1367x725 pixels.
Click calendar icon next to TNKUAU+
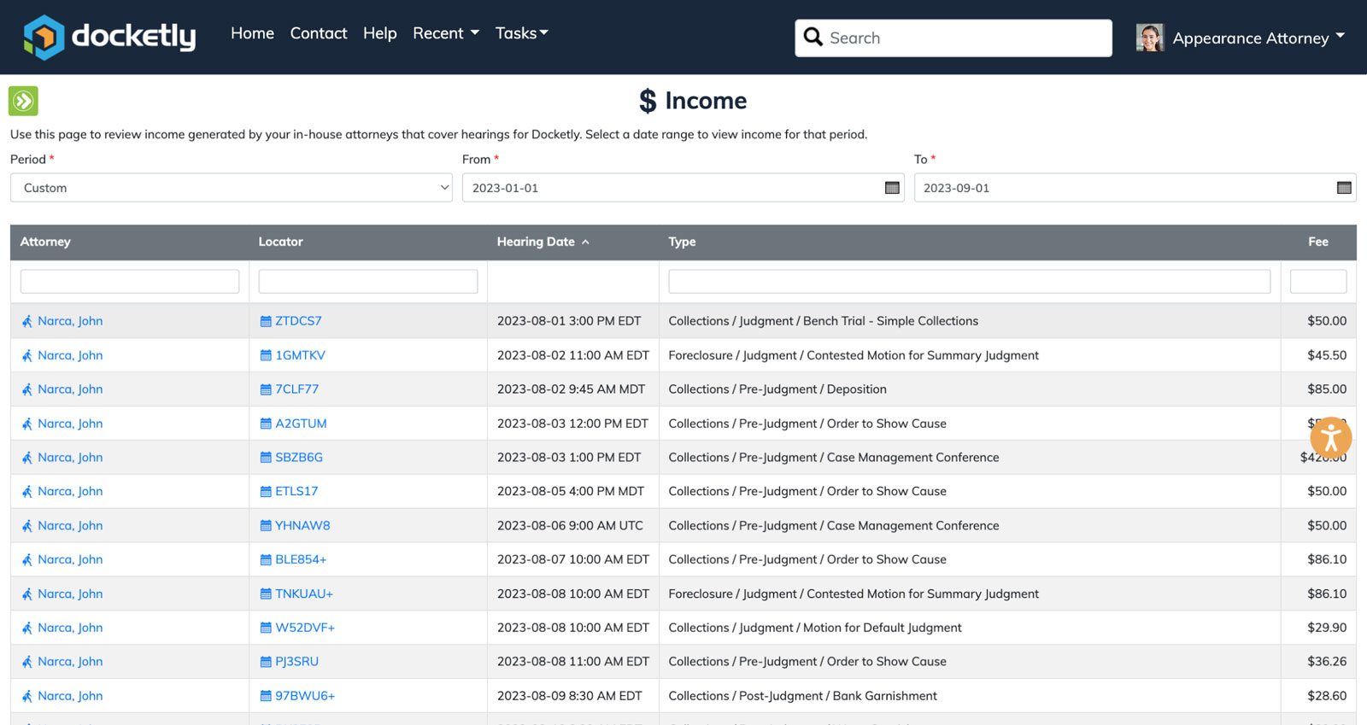click(266, 593)
